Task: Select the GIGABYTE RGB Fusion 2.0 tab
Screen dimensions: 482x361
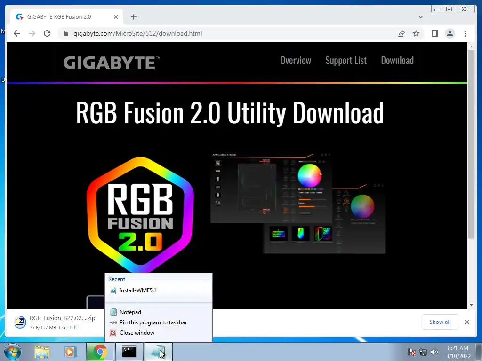Action: [x=67, y=17]
